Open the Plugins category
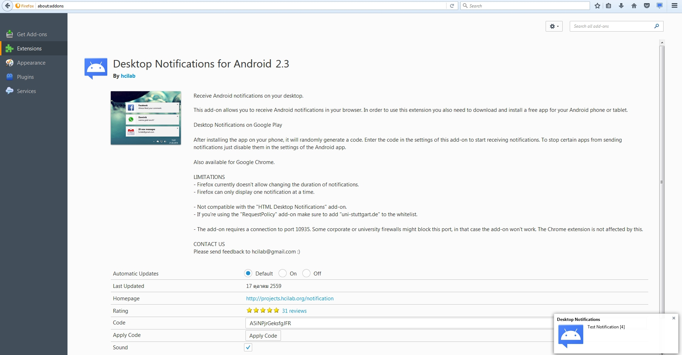The height and width of the screenshot is (355, 682). pos(34,77)
